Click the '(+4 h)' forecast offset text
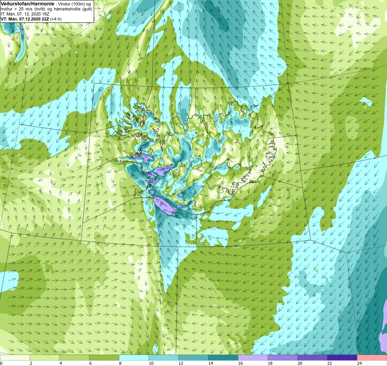Screen dimensions: 387x366 (56, 19)
